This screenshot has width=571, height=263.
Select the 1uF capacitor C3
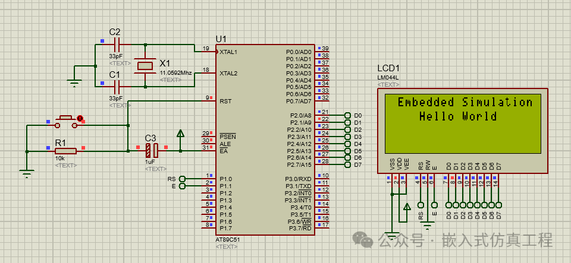[x=151, y=151]
